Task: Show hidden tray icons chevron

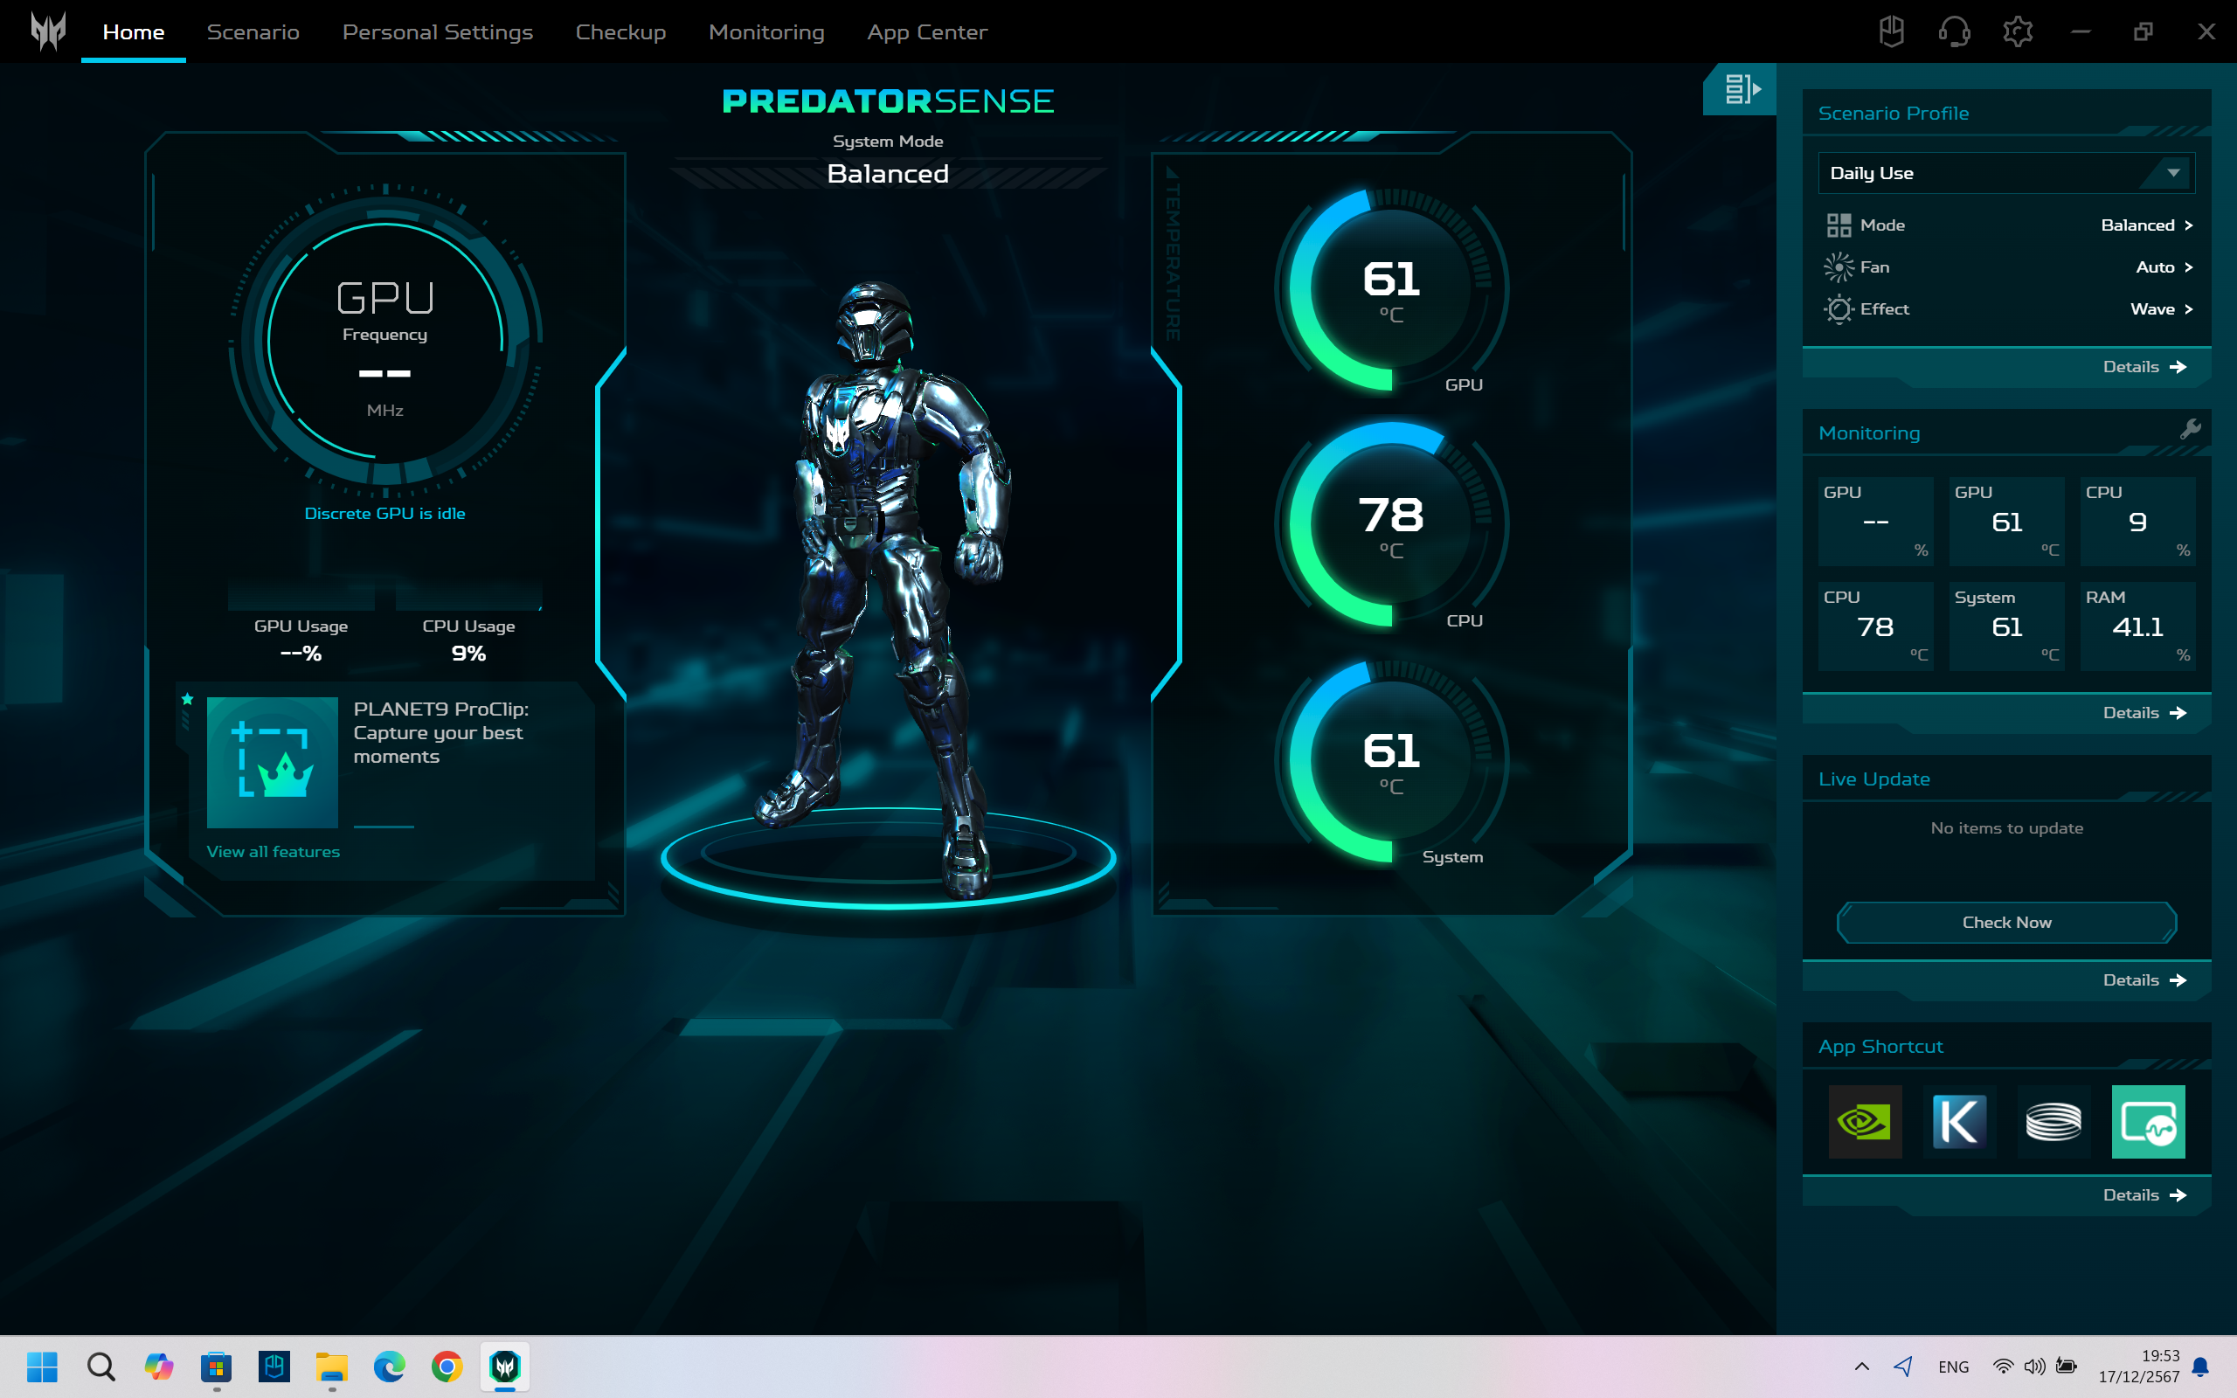Action: point(1862,1367)
